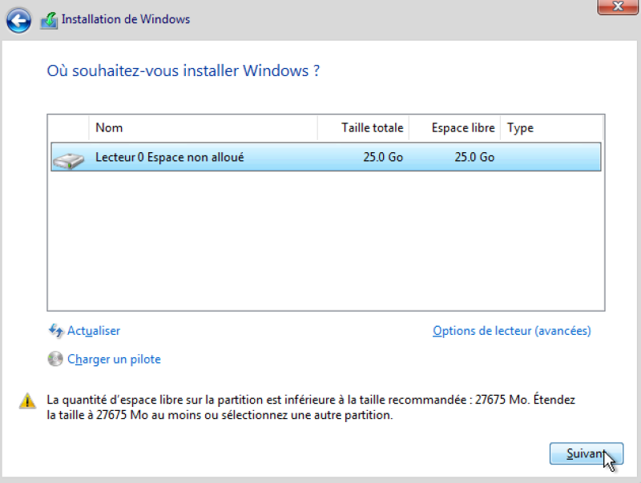Click the heading Où souhaitez-vous installer Windows
641x483 pixels.
coord(183,70)
